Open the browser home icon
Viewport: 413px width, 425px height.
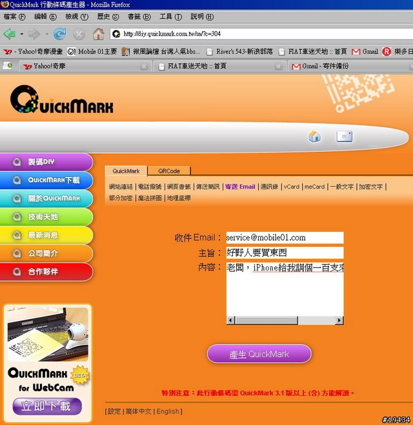click(x=98, y=34)
